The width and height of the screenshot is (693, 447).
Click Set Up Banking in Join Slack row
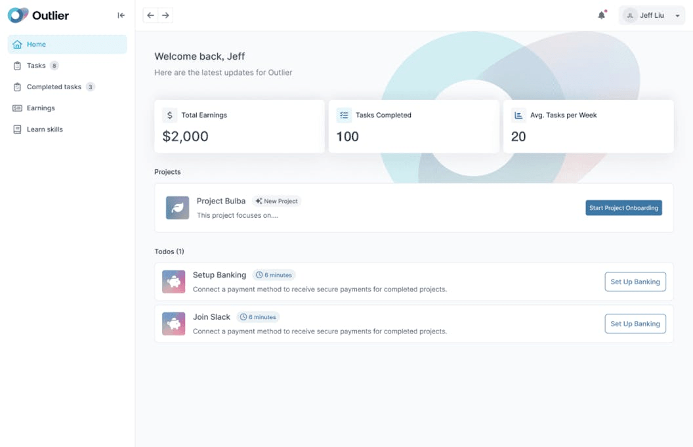point(635,324)
